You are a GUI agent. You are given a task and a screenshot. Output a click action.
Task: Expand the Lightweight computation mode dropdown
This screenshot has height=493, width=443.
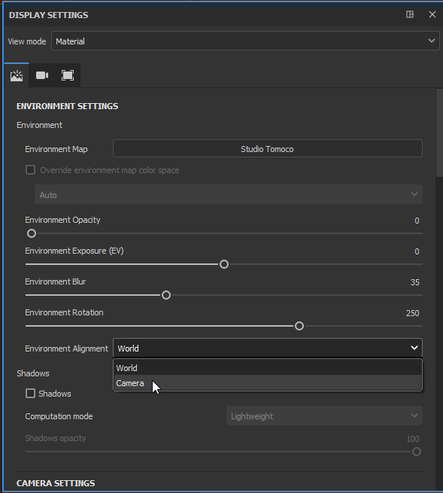[x=324, y=415]
